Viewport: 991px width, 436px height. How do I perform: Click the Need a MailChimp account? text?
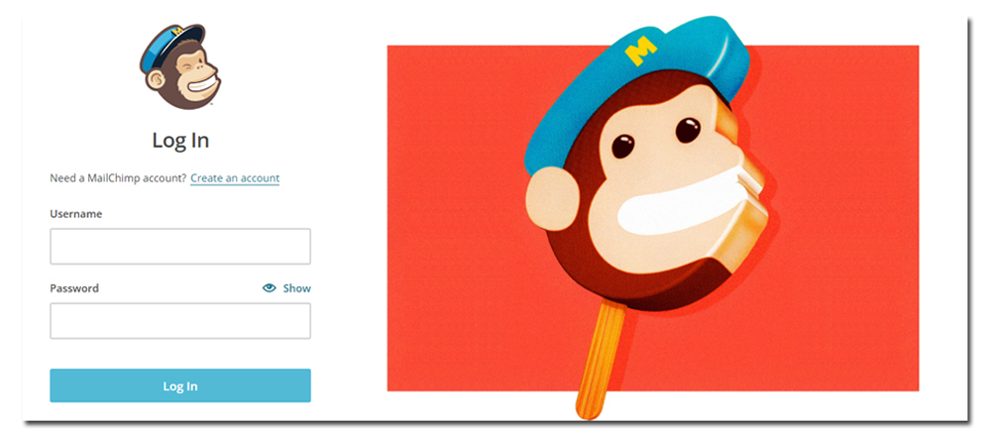pyautogui.click(x=118, y=178)
